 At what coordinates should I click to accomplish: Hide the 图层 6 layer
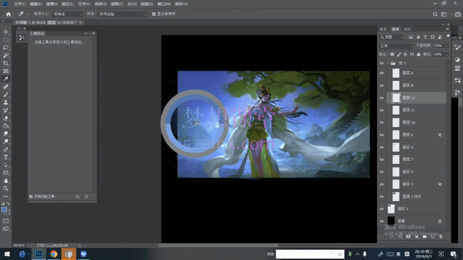[381, 135]
